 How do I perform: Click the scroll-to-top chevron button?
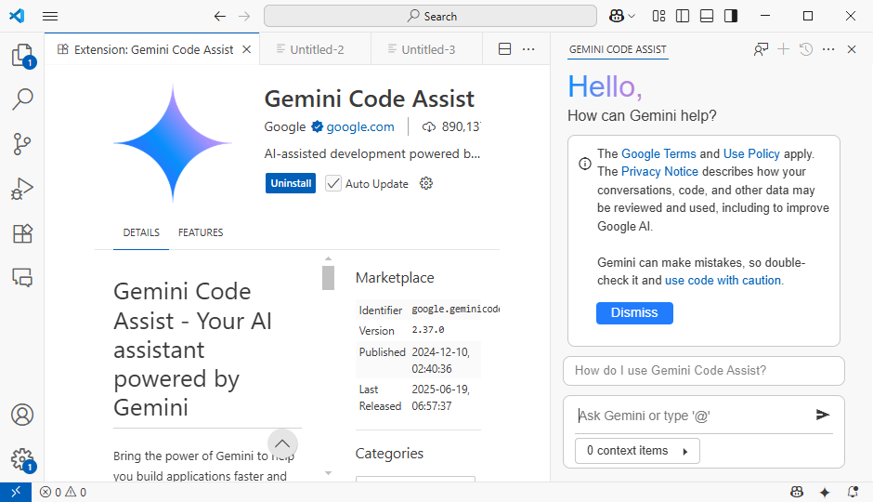pos(282,444)
